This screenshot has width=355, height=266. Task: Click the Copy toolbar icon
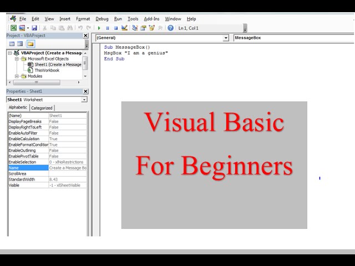[x=53, y=28]
